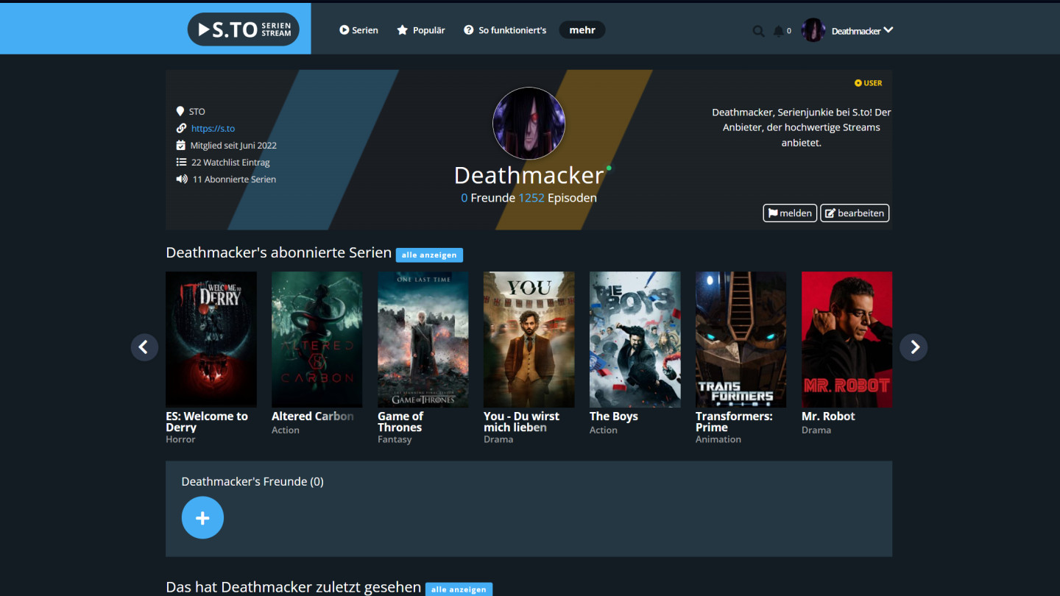This screenshot has height=596, width=1060.
Task: Open the https://s.to profile link
Action: point(213,128)
